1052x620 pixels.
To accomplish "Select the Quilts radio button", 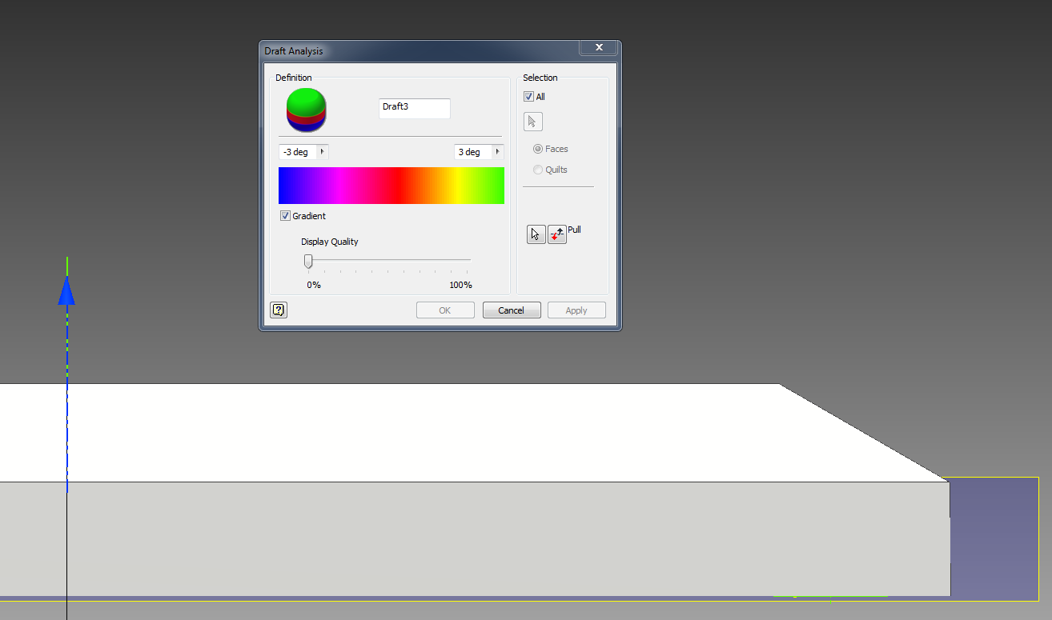I will [x=537, y=170].
